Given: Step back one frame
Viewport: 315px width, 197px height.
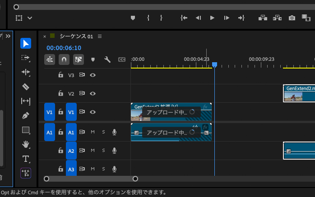Looking at the screenshot, I should pyautogui.click(x=198, y=18).
